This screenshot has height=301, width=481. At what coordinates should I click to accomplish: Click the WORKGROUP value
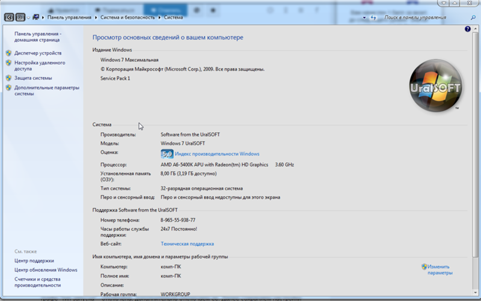coord(176,294)
